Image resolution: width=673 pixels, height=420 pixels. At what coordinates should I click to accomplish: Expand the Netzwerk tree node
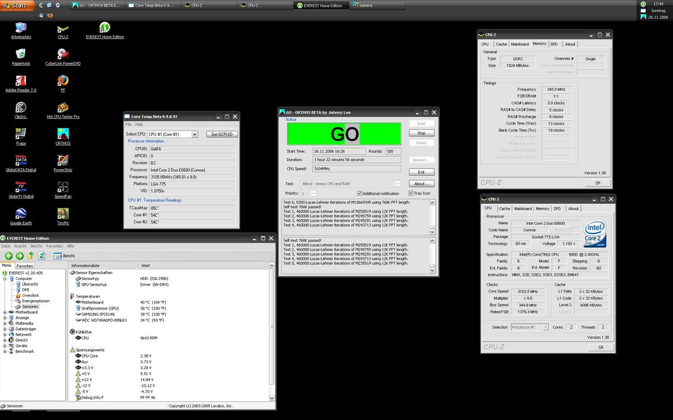5,335
